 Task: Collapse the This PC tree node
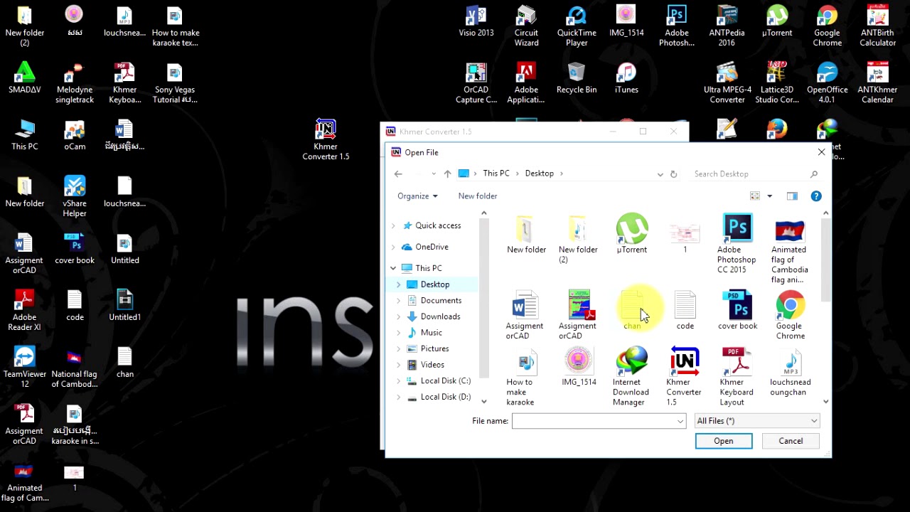coord(393,268)
